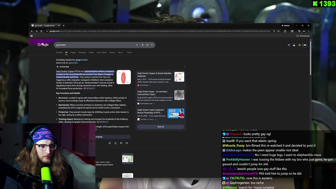
Task: Open the AI Overview three-dot options
Action: (185, 67)
